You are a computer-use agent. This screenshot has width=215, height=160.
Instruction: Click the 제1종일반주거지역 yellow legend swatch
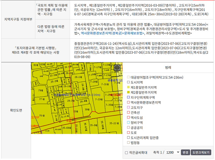tap(128, 87)
